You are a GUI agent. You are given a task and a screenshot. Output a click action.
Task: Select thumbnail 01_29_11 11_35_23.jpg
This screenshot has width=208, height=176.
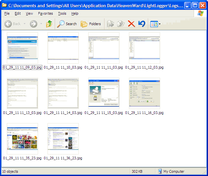click(x=22, y=139)
